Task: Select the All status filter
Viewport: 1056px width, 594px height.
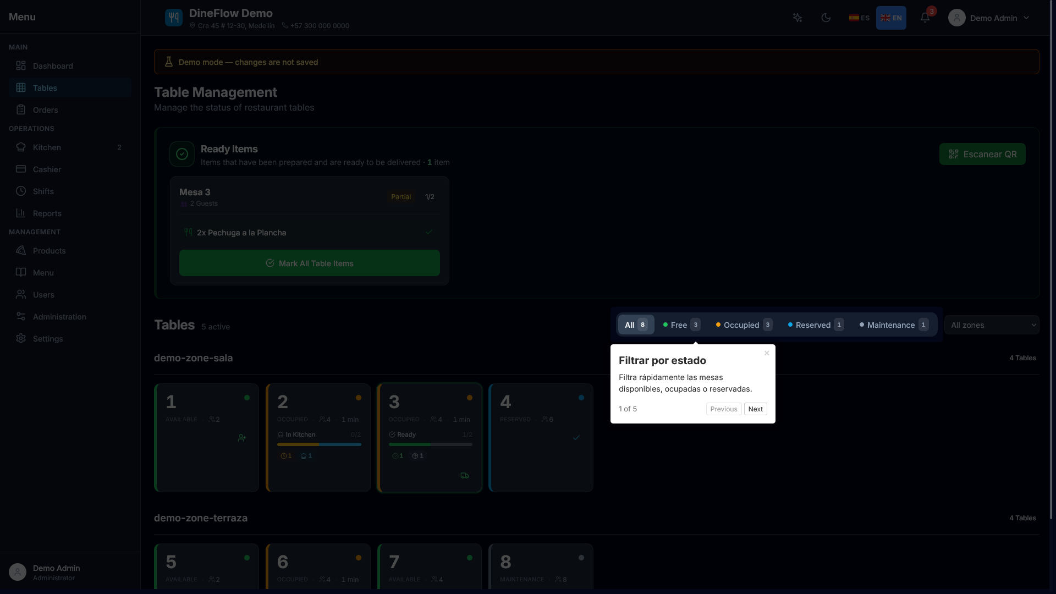Action: (x=636, y=324)
